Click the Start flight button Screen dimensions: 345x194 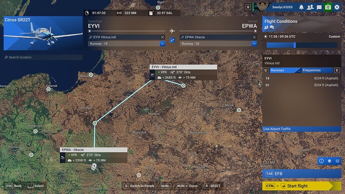click(301, 186)
